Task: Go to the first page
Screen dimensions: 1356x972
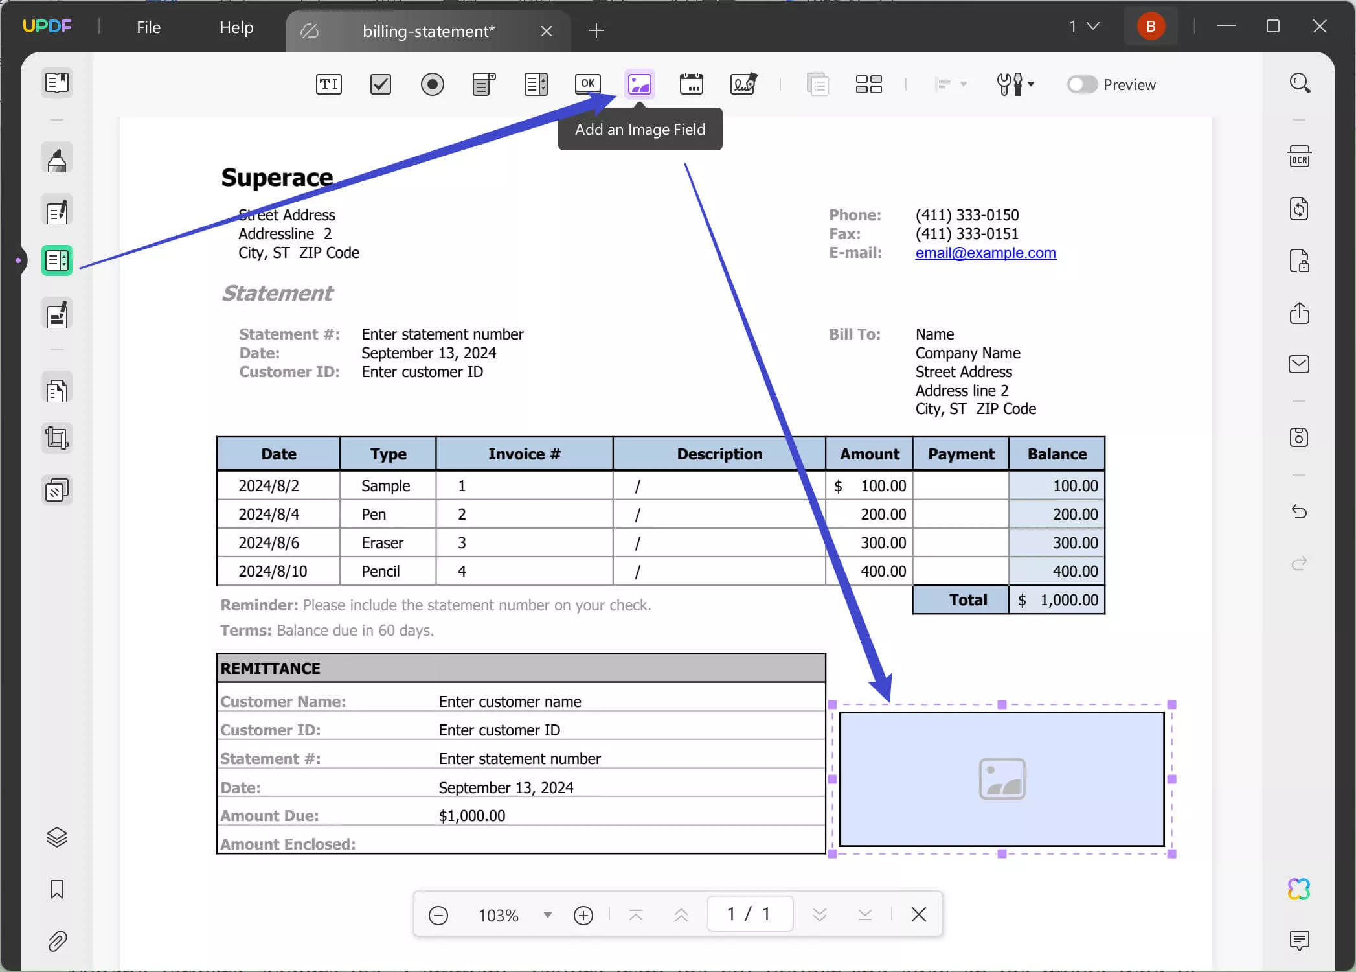Action: click(636, 915)
